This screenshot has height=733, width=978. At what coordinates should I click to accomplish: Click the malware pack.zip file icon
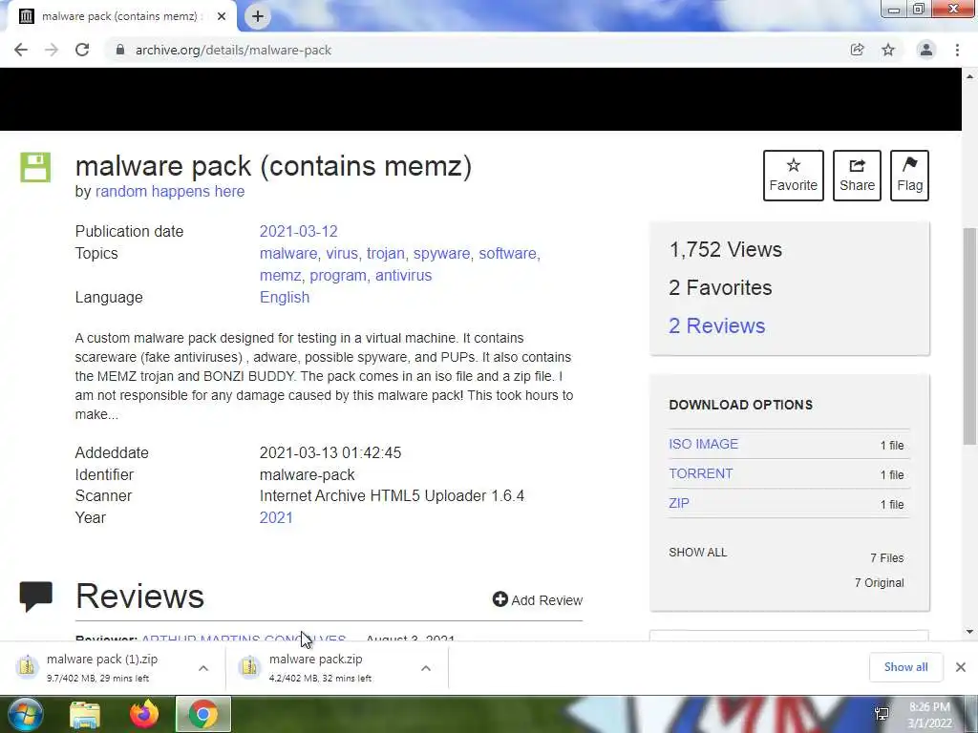click(x=249, y=667)
